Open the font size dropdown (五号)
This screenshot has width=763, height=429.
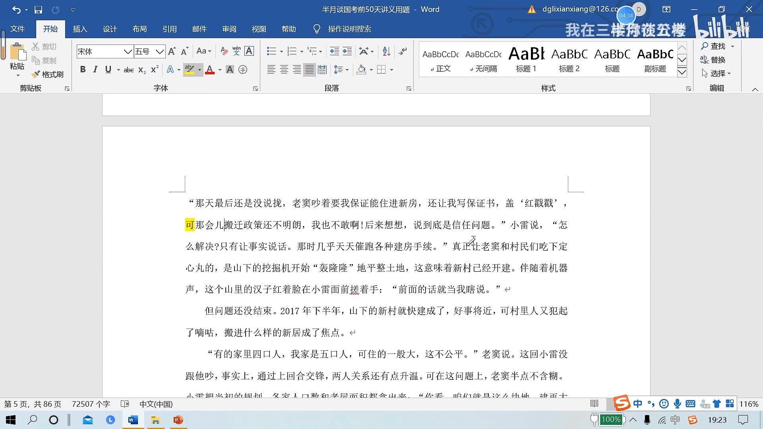click(160, 51)
